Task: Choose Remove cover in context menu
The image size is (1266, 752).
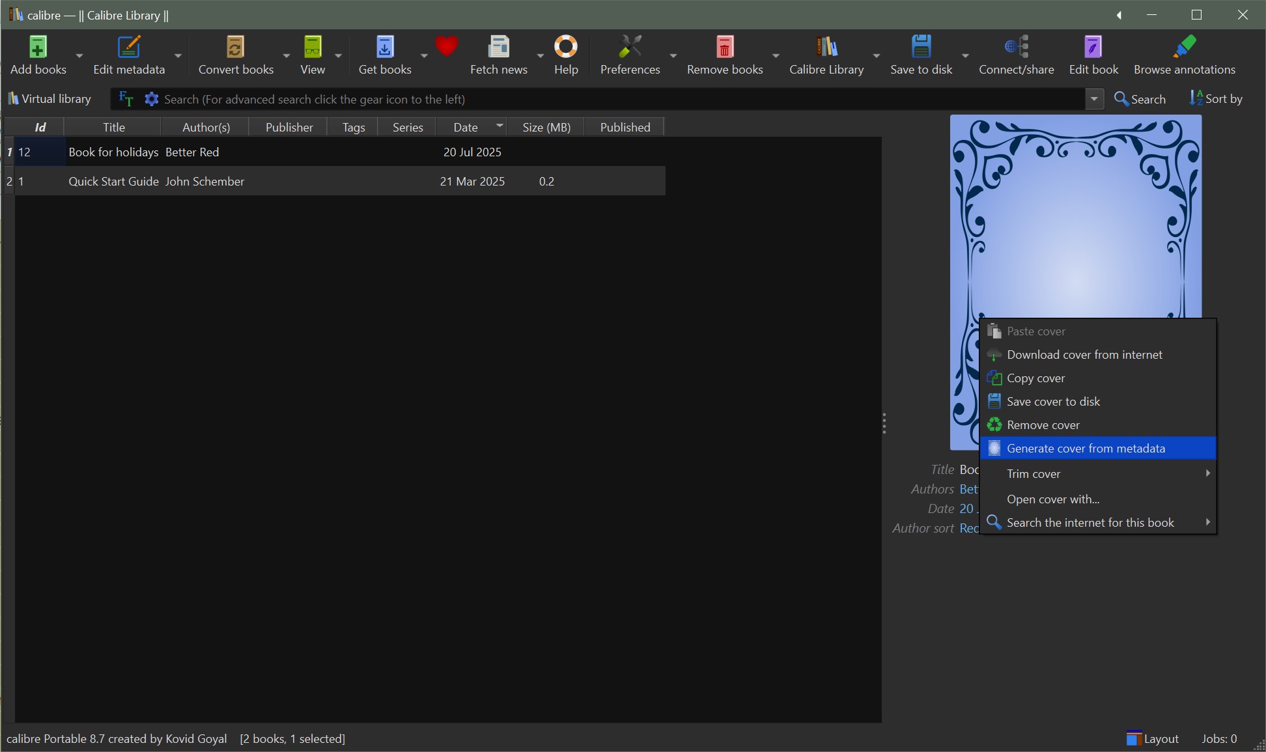Action: 1043,425
